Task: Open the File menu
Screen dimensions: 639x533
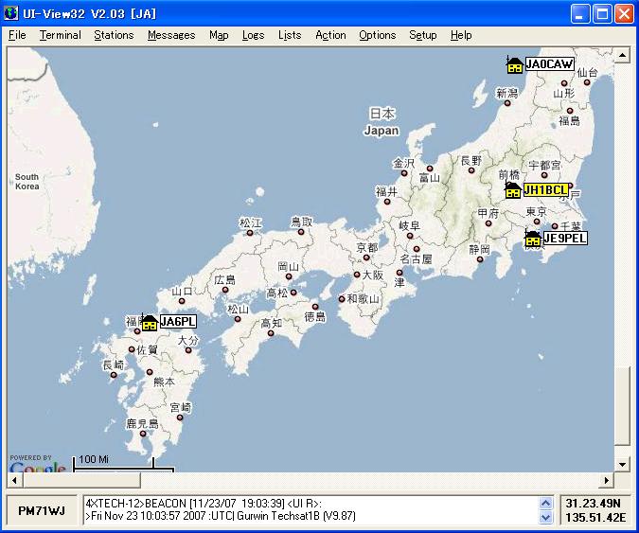Action: 17,35
